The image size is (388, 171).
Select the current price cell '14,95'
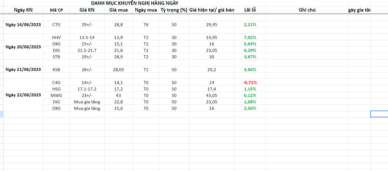click(212, 37)
